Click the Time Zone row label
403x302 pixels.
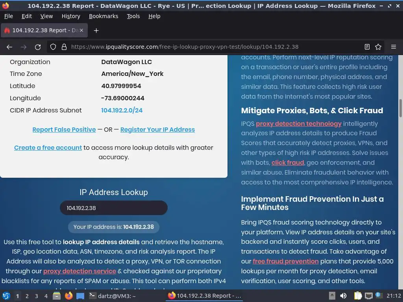click(x=26, y=74)
